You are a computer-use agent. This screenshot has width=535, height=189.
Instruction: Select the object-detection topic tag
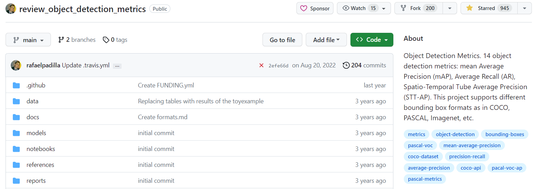point(455,134)
